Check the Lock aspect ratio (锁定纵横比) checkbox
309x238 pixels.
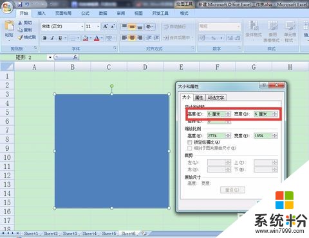189,142
